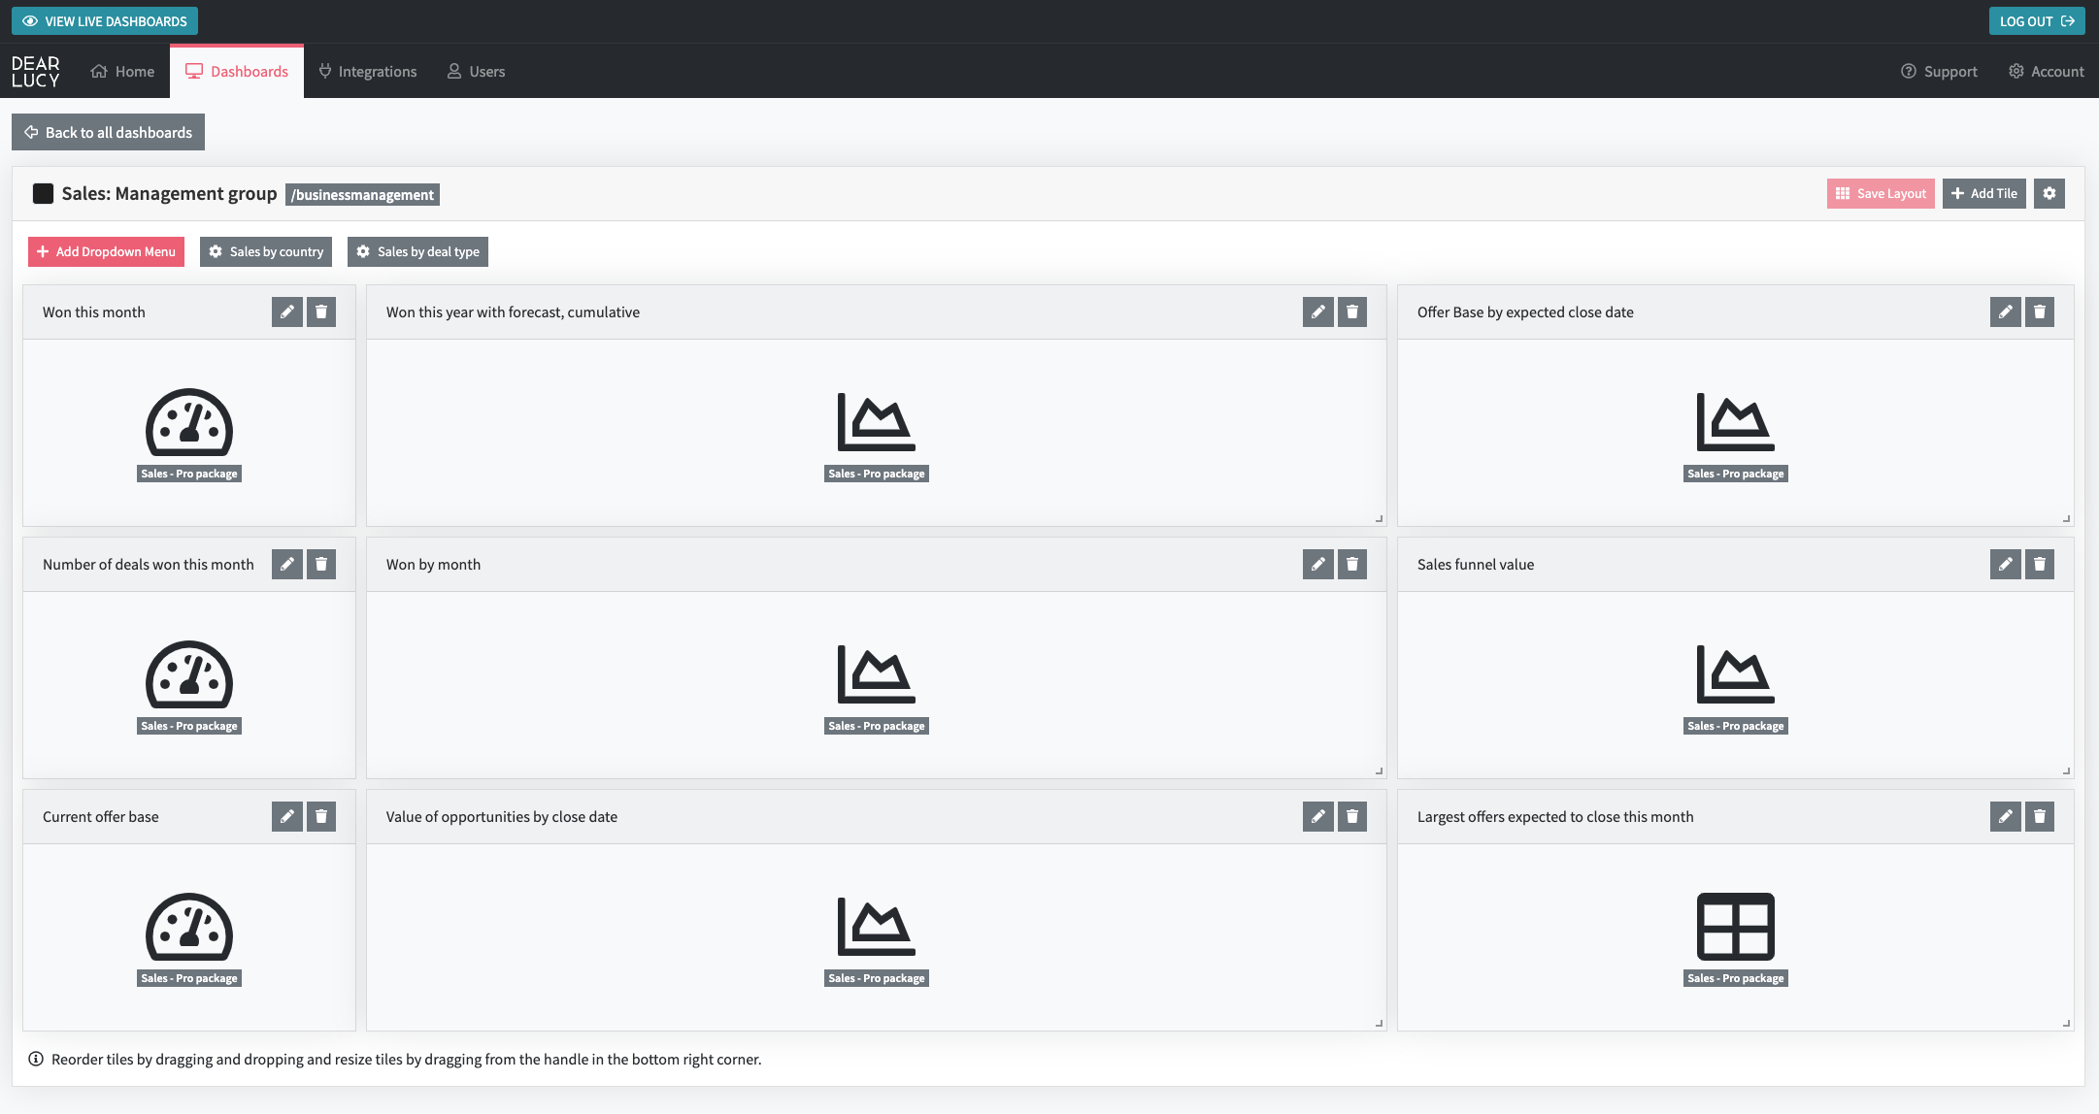
Task: Click resize handle of 'Won by month' tile
Action: click(x=1379, y=771)
